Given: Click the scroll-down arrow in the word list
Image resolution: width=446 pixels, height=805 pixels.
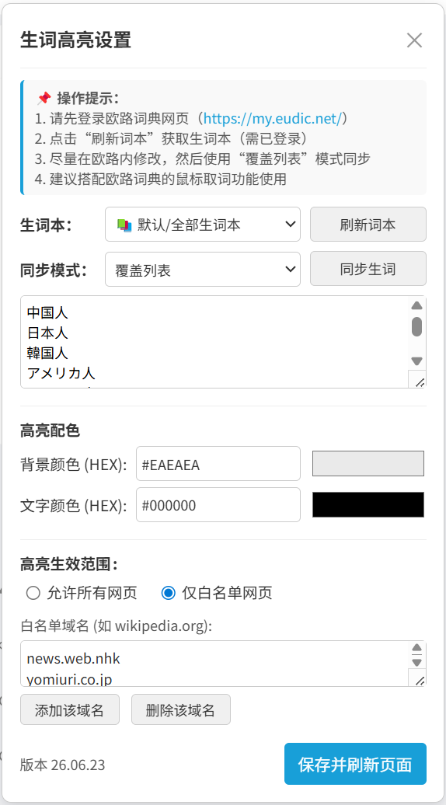Looking at the screenshot, I should (x=416, y=361).
